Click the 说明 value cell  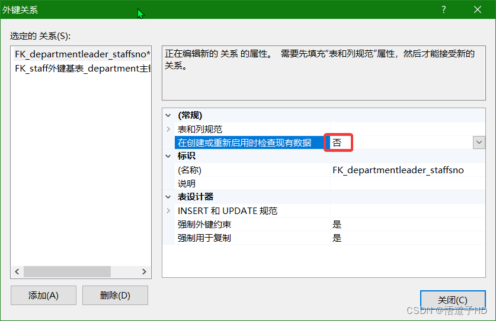click(x=408, y=184)
